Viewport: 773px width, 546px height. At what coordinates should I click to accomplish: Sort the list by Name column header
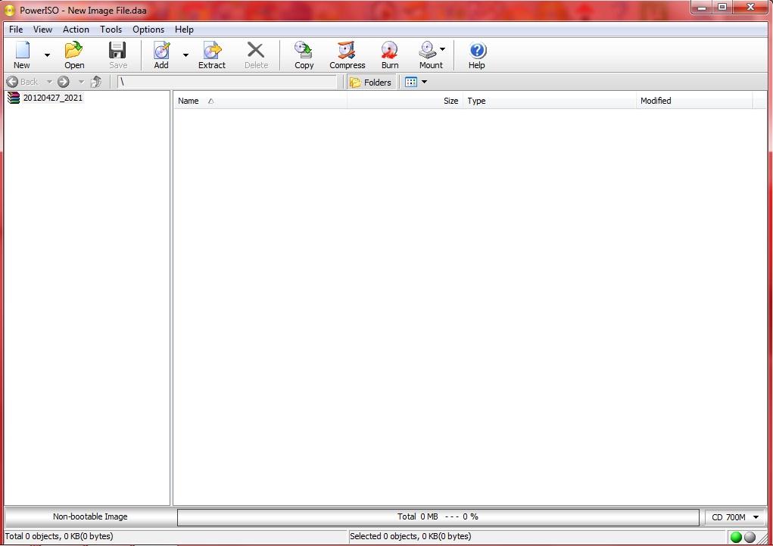point(189,101)
